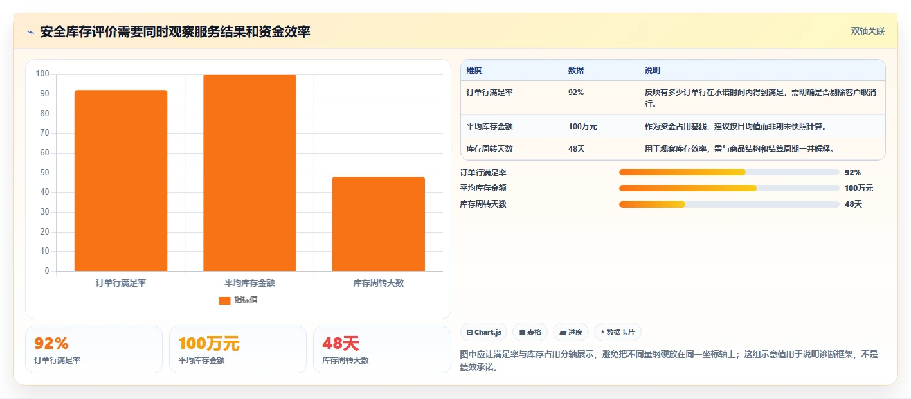
Task: Click the 库存周转天数 label in the progress list
Action: tap(483, 204)
